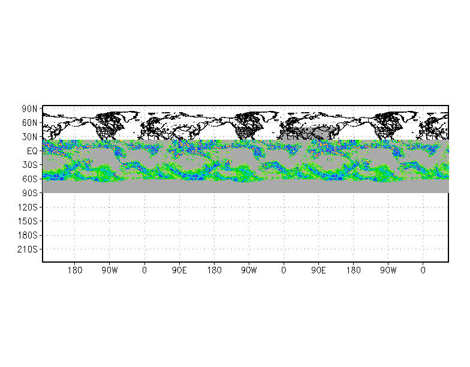Select the 120S axis label
470x367 pixels.
[x=28, y=207]
